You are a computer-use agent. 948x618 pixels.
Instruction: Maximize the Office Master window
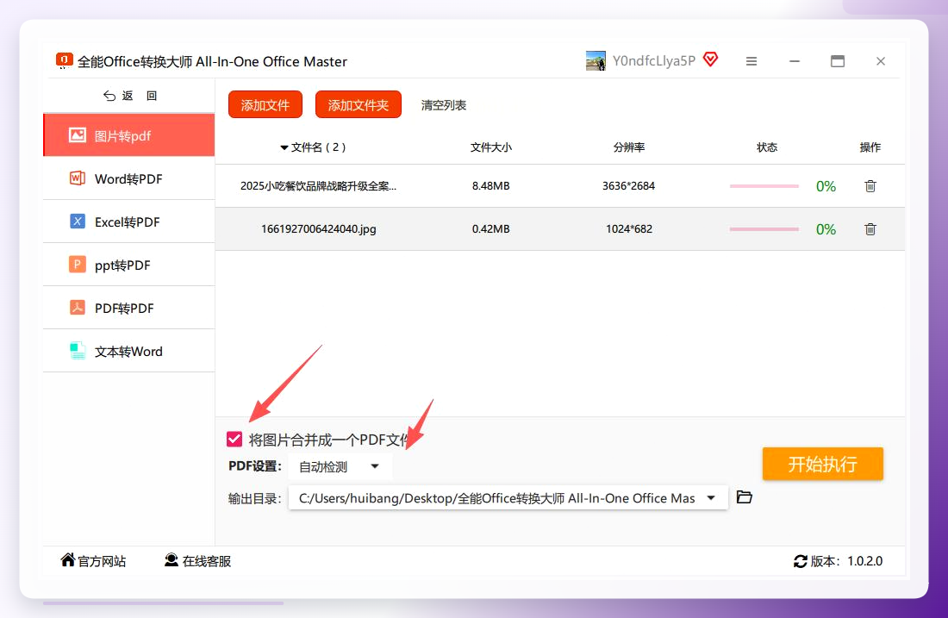838,61
